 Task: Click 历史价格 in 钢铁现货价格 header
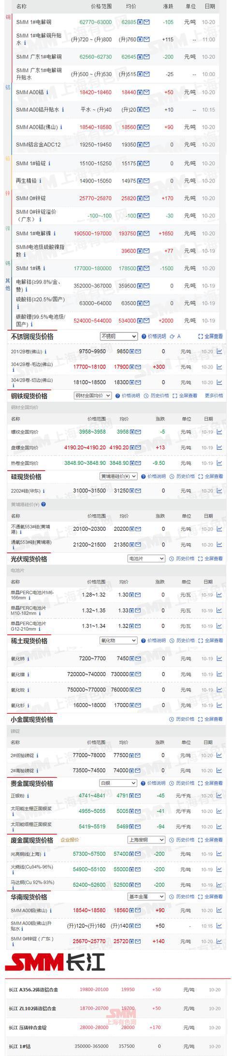157,396
